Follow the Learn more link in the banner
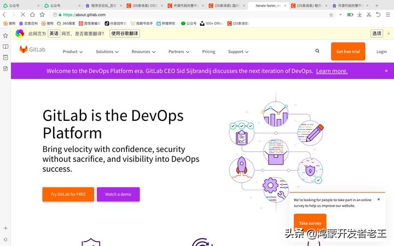394x246 pixels. coord(332,71)
